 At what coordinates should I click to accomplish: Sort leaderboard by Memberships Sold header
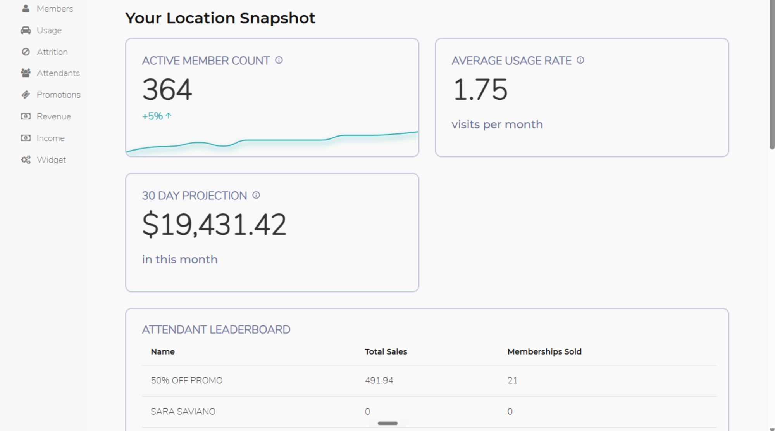pos(544,351)
